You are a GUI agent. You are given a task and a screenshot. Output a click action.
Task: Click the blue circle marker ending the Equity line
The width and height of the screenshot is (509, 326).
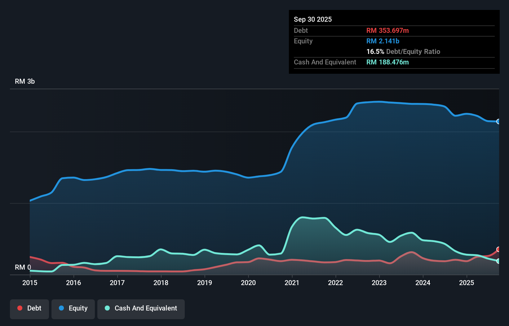click(x=498, y=122)
